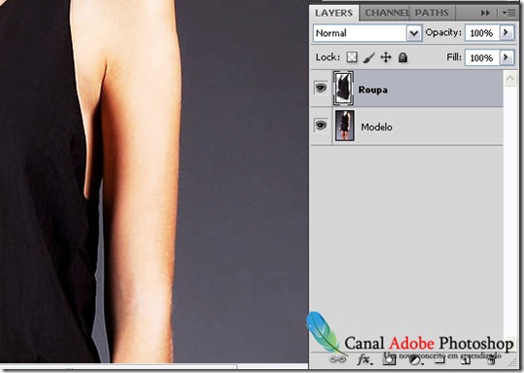Click the Fill value field
This screenshot has width=524, height=373.
pyautogui.click(x=482, y=57)
